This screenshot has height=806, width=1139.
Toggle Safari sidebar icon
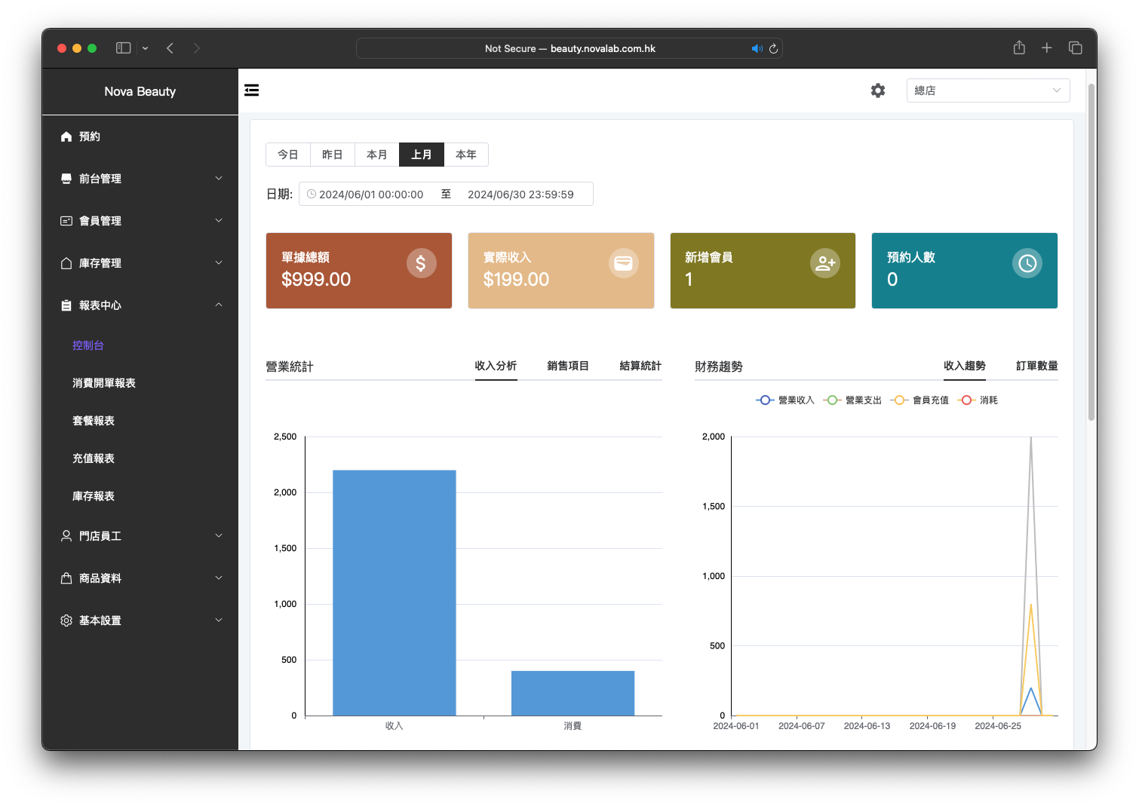pos(124,48)
